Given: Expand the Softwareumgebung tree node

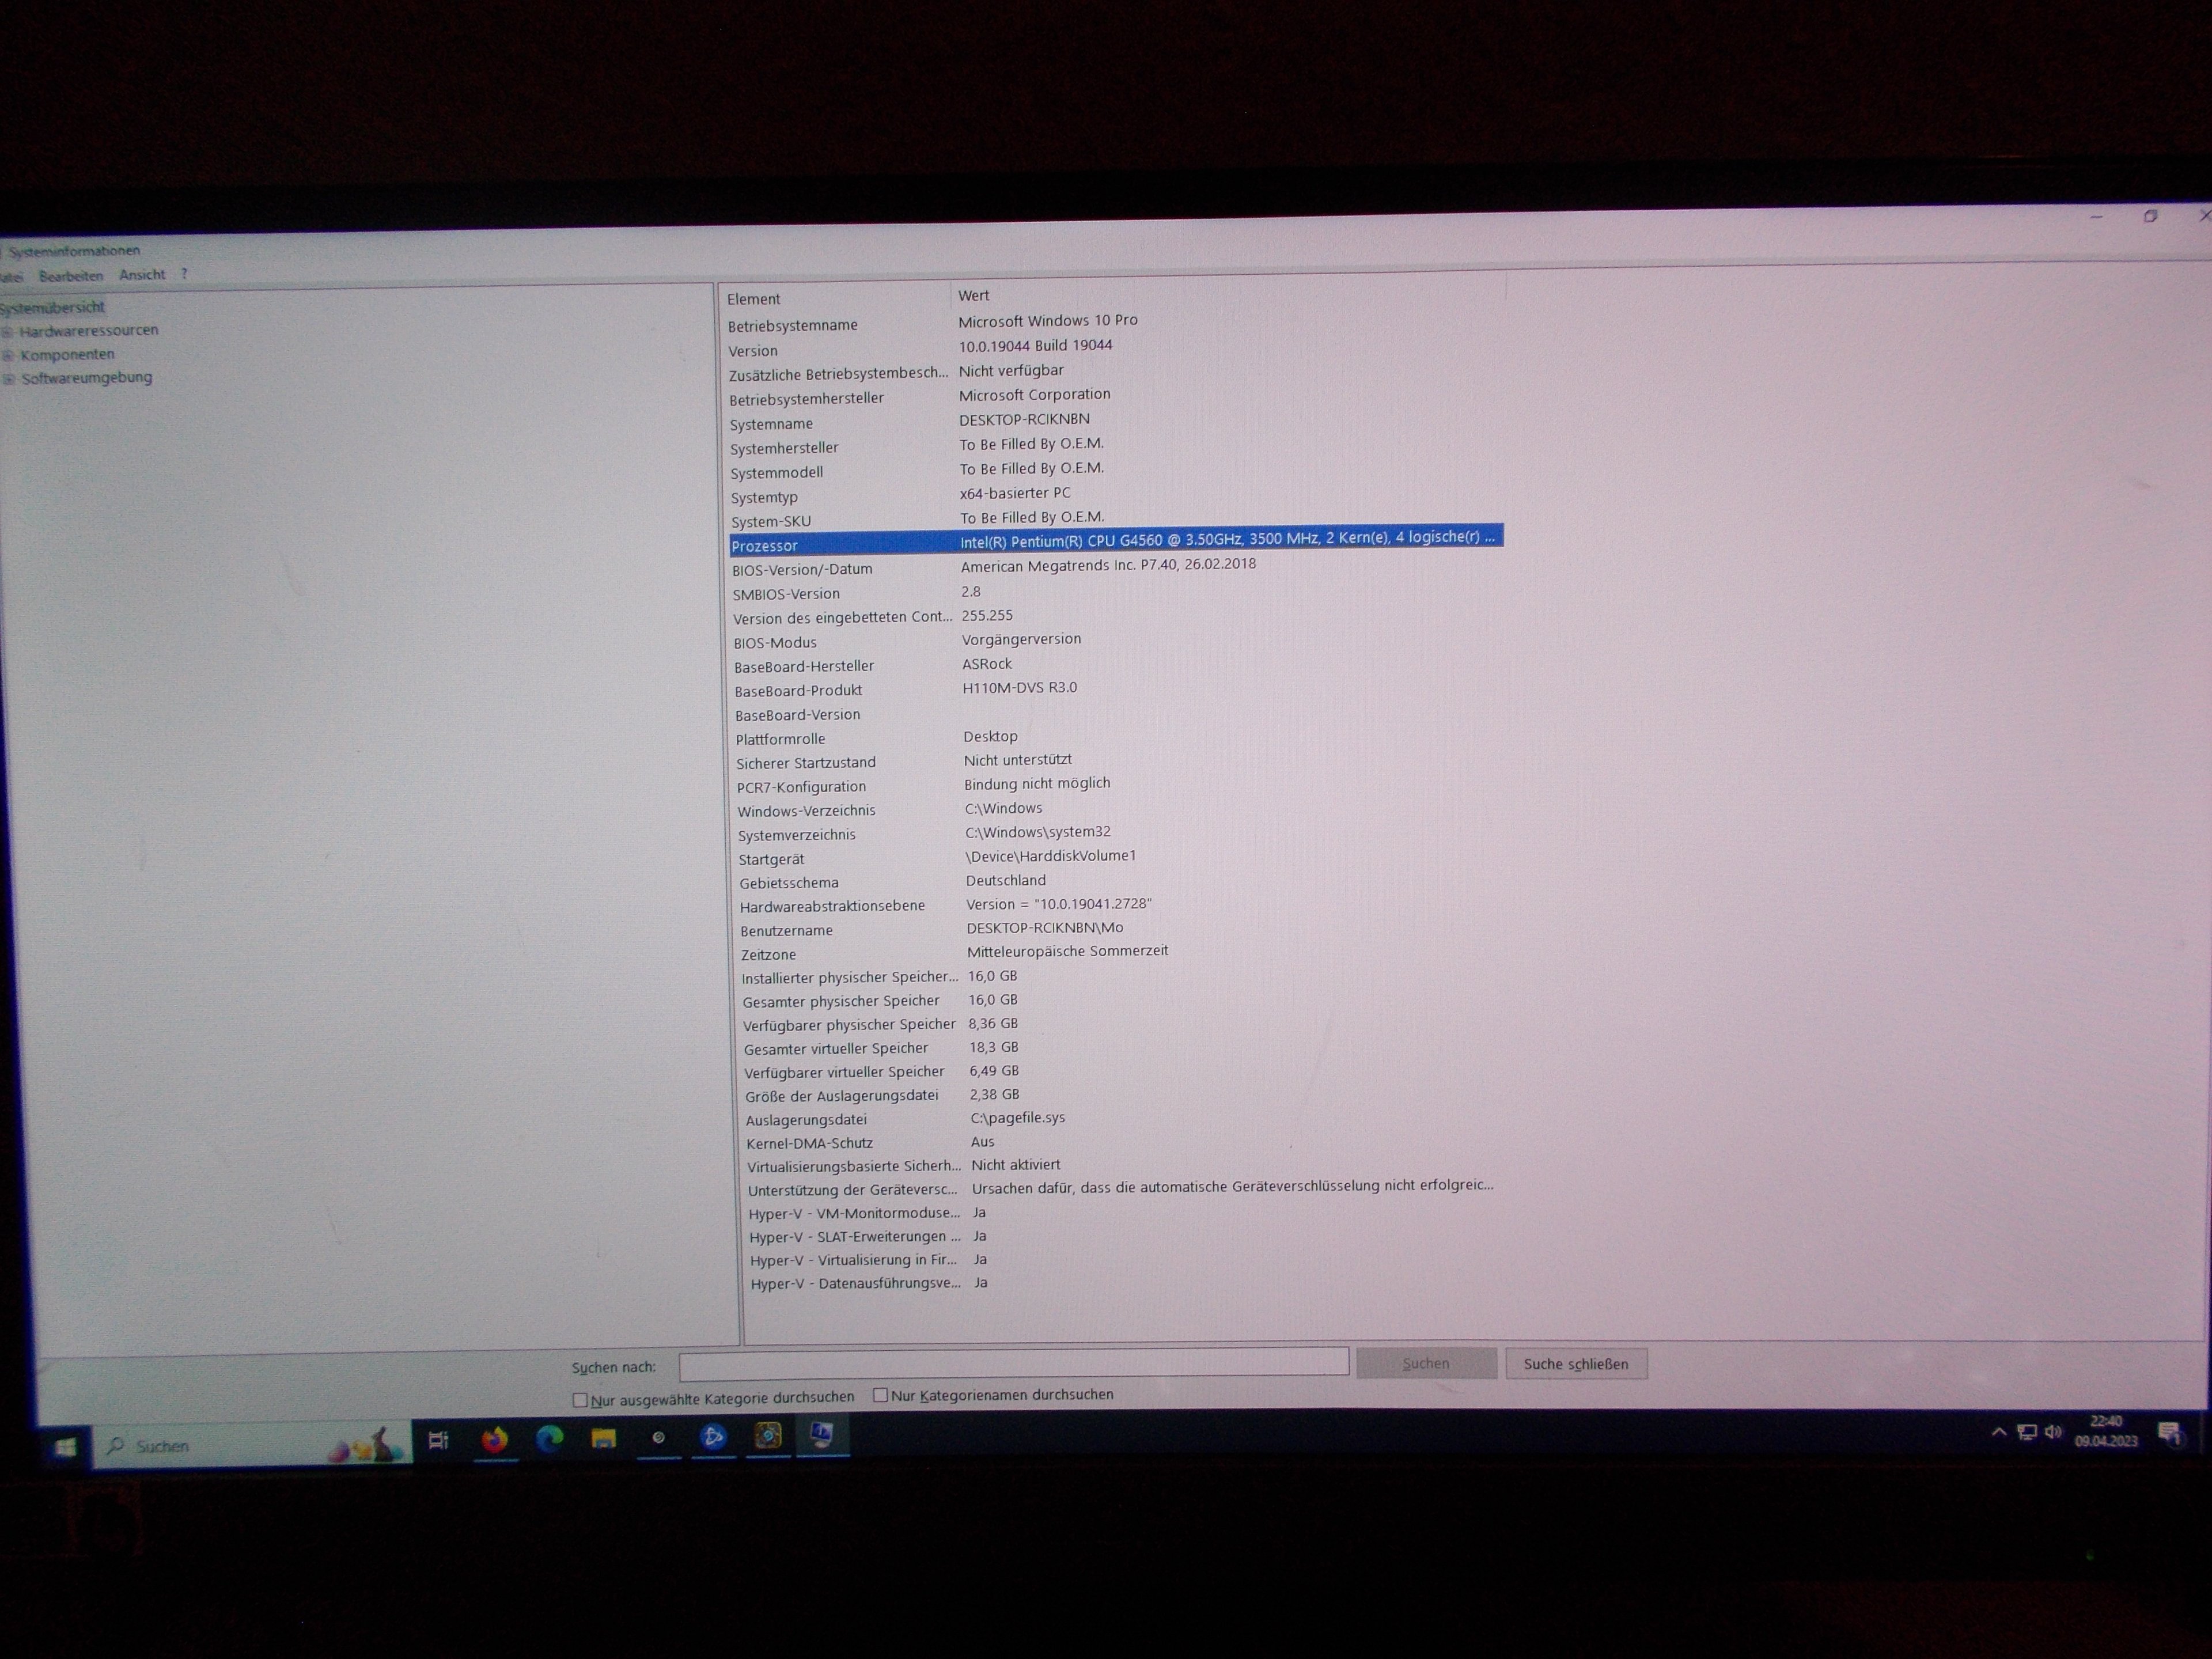Looking at the screenshot, I should coord(9,379).
